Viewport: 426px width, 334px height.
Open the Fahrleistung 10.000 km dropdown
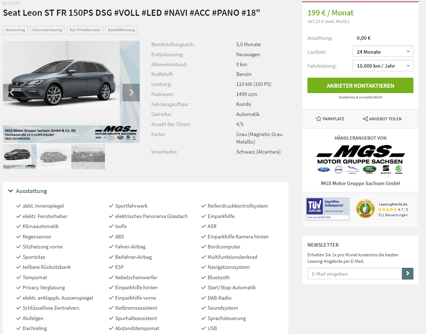point(383,66)
